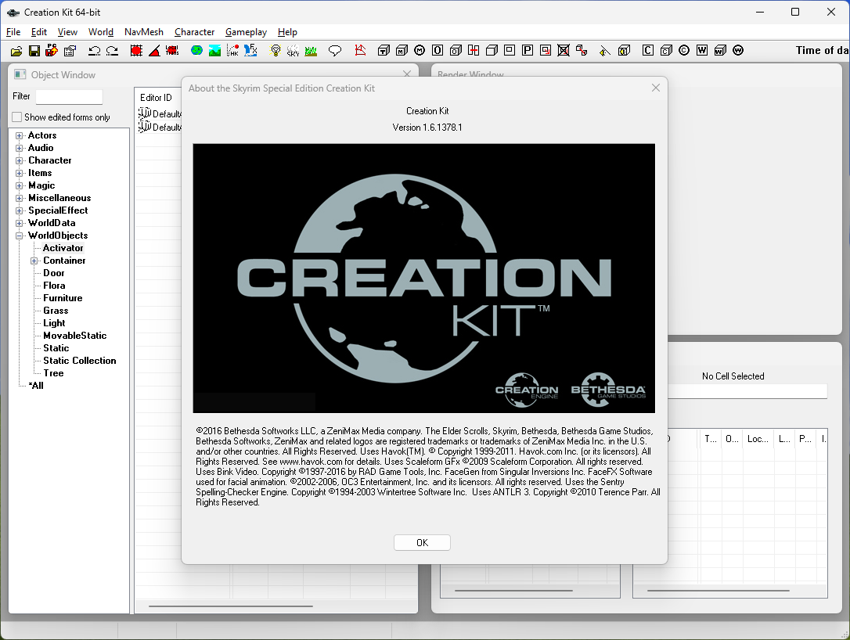This screenshot has height=640, width=850.
Task: Click the square O toolbar icon
Action: click(x=438, y=50)
